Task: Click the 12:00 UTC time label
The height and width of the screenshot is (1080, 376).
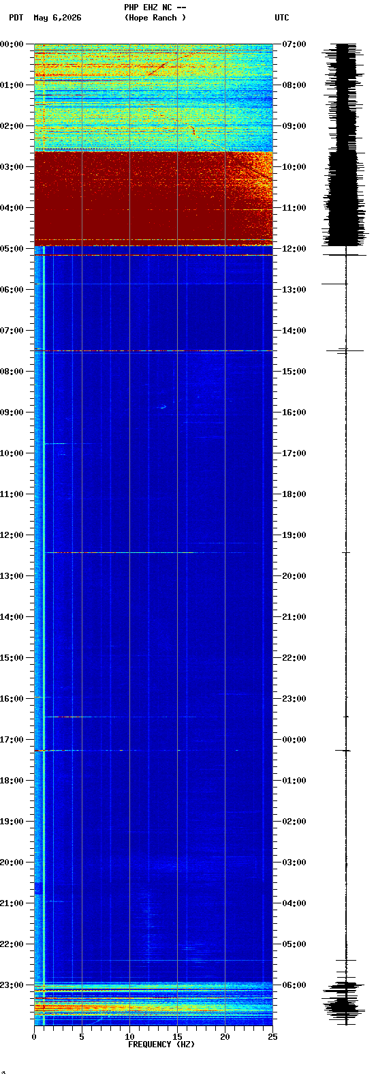Action: tap(294, 249)
